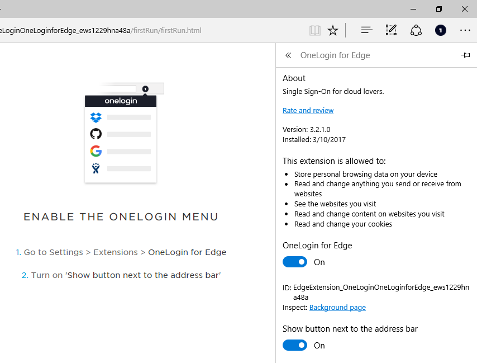This screenshot has height=363, width=477.
Task: Click the Google icon in illustration
Action: point(96,151)
